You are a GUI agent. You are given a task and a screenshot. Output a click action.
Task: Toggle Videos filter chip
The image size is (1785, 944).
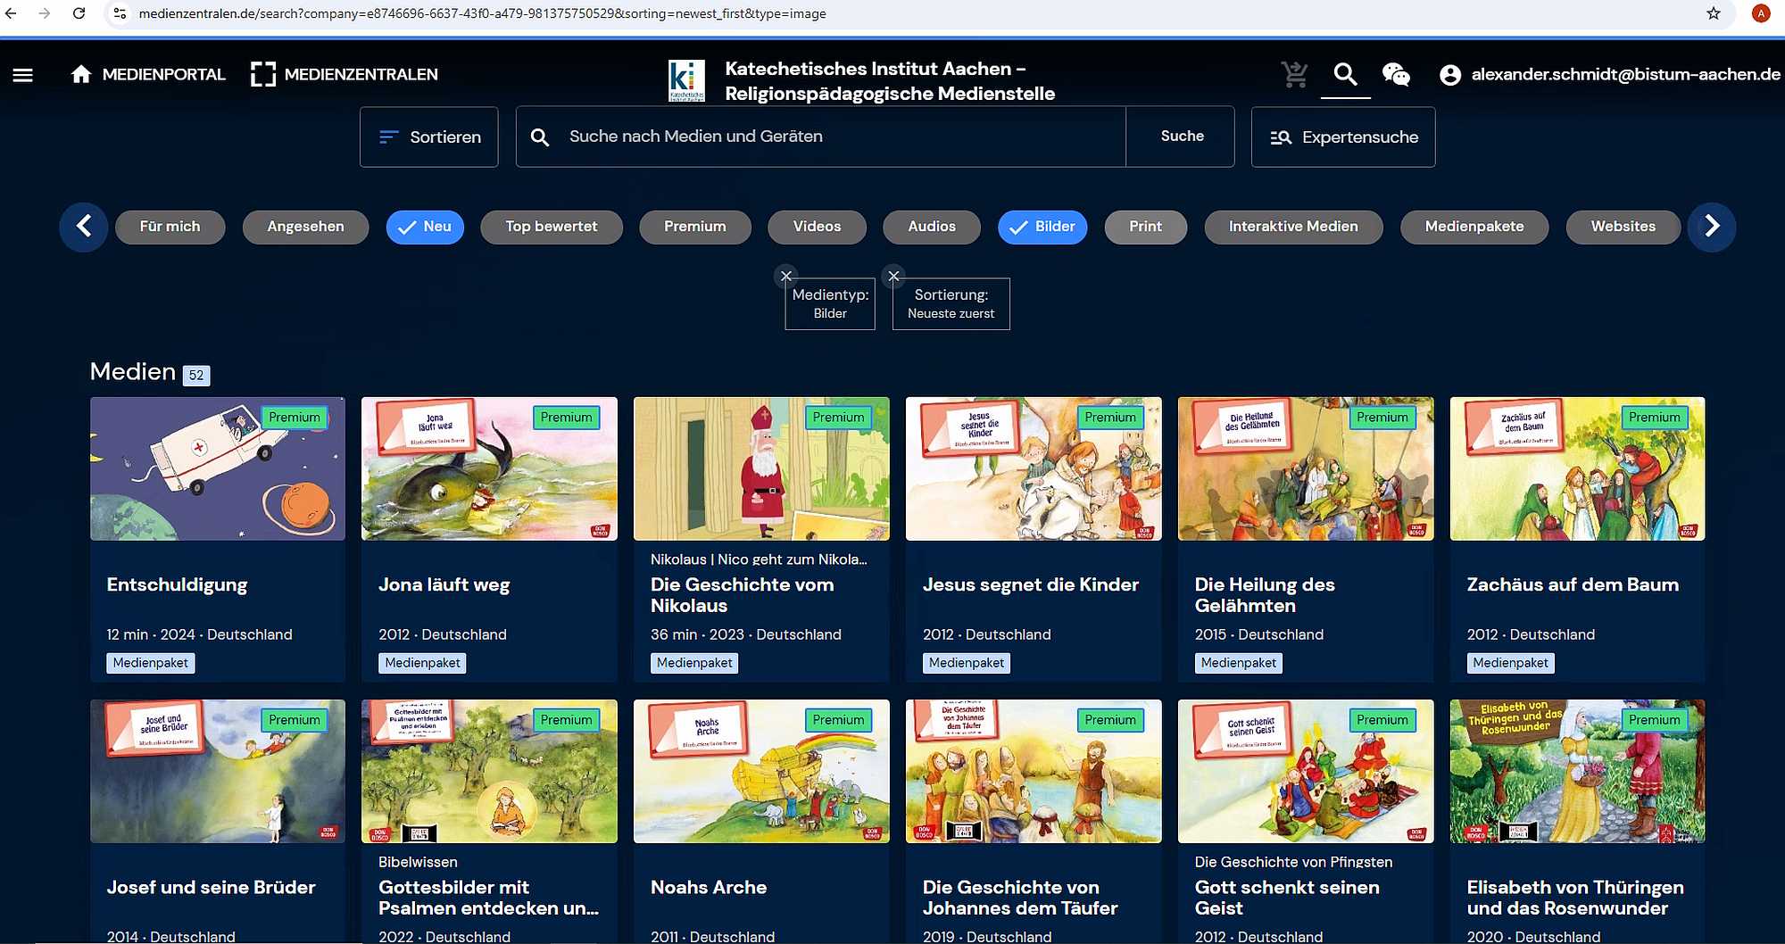(817, 227)
